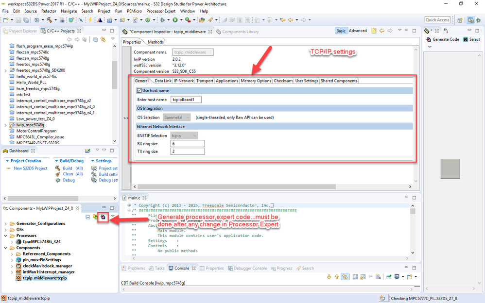The width and height of the screenshot is (485, 303).
Task: Collapse the Project Creation section in the Dashboard
Action: (7, 161)
